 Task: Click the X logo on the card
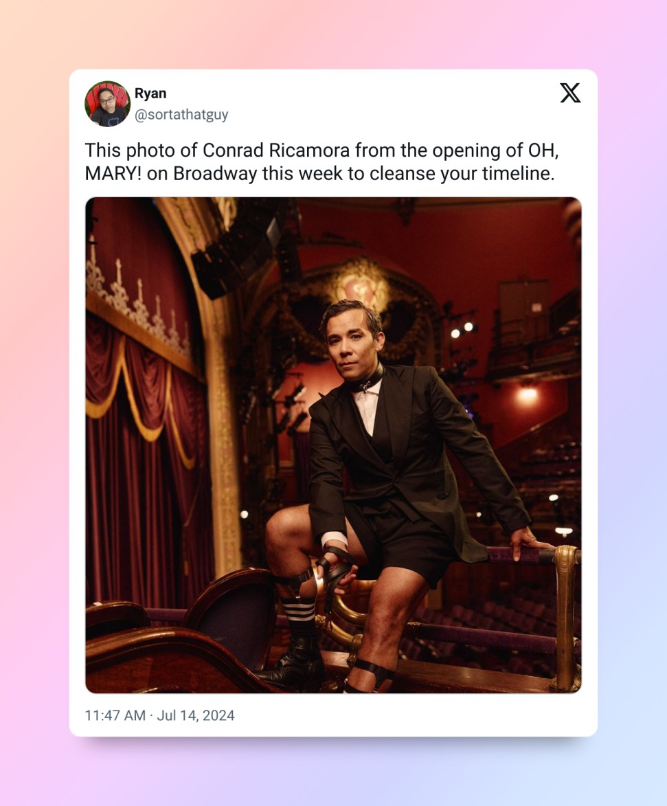[x=570, y=93]
